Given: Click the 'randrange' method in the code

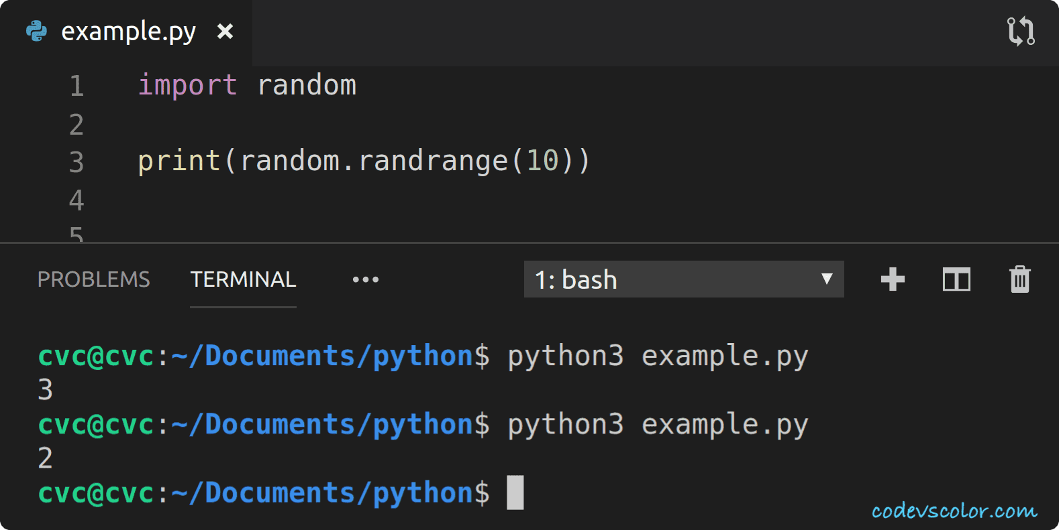Looking at the screenshot, I should 433,161.
